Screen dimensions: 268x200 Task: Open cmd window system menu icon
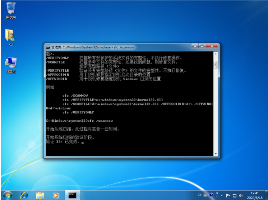pos(48,47)
